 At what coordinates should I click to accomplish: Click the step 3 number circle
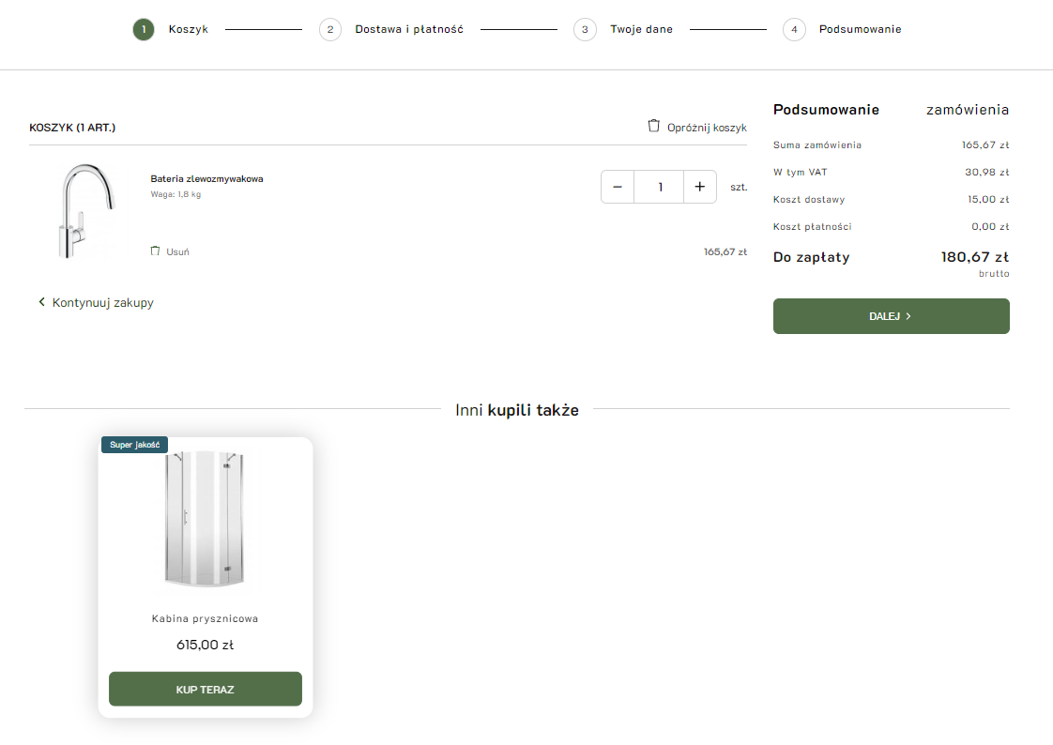[585, 30]
